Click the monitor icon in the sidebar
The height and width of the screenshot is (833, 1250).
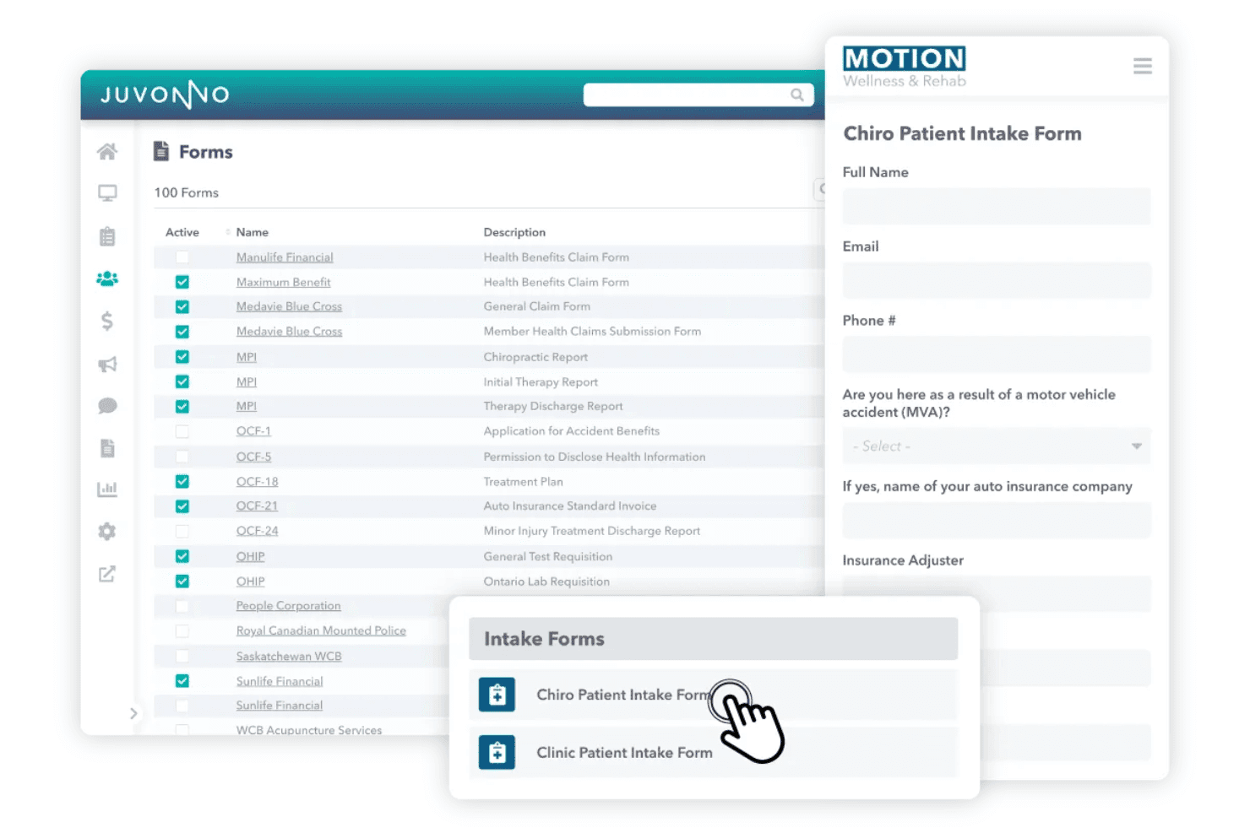(x=107, y=193)
